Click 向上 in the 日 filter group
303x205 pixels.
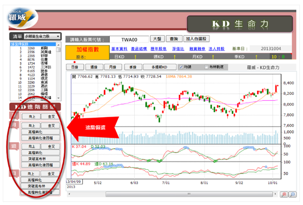point(30,174)
